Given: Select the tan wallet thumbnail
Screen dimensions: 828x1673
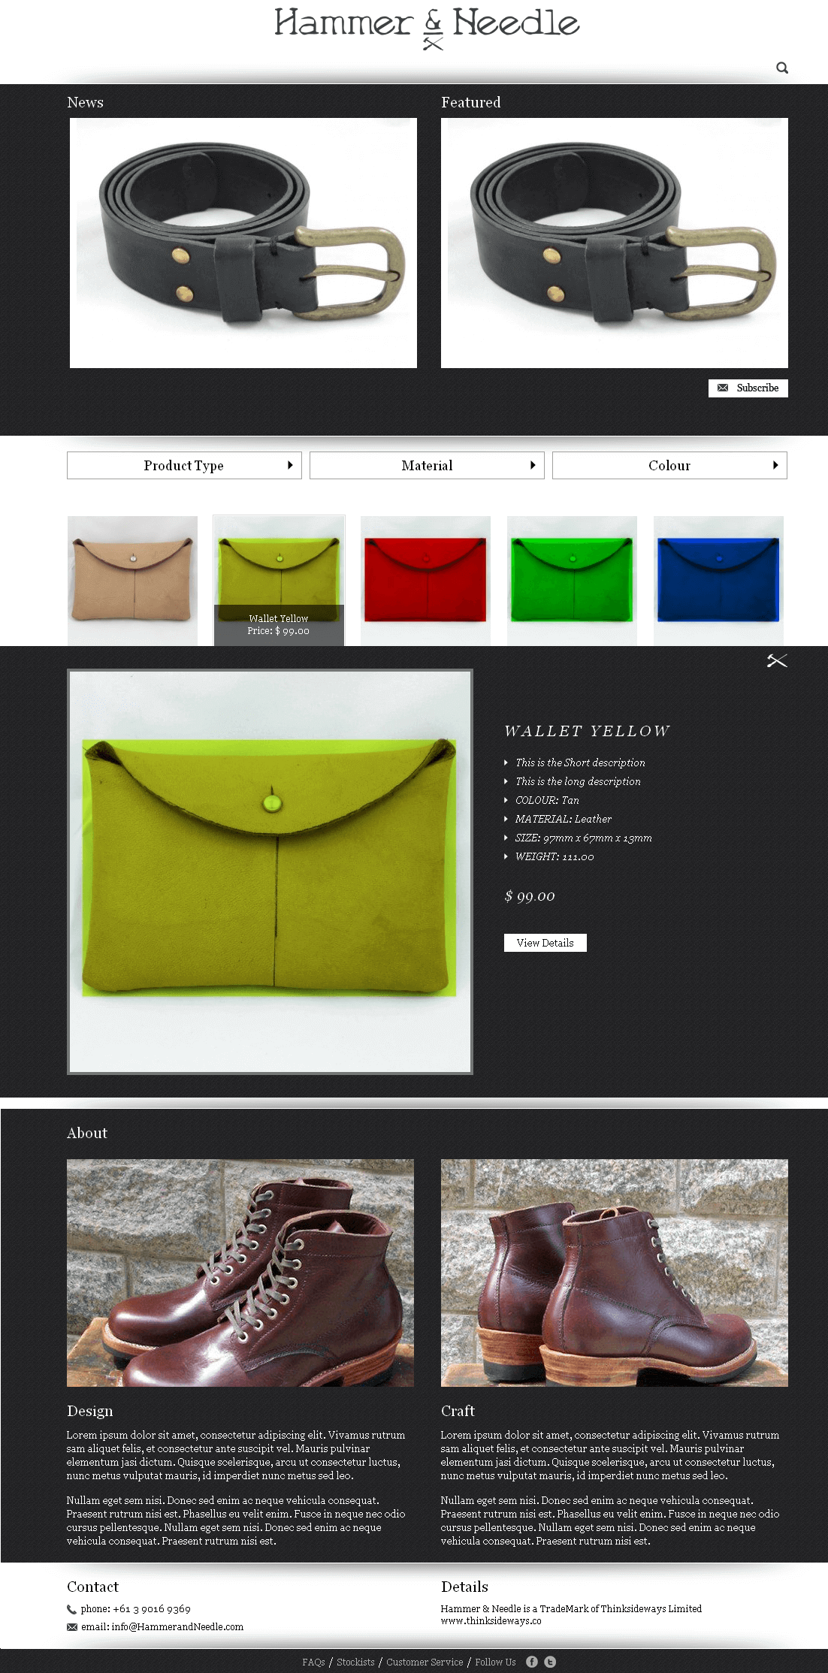Looking at the screenshot, I should point(132,580).
